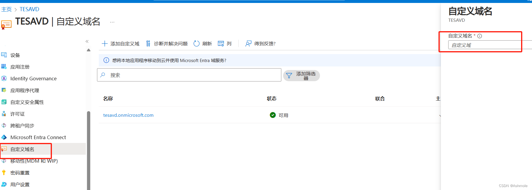The image size is (532, 190).
Task: Sort by 状态 column header
Action: click(x=272, y=99)
